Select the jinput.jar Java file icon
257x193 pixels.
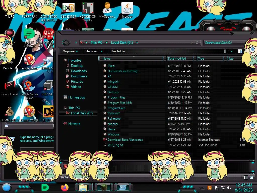(x=127, y=10)
